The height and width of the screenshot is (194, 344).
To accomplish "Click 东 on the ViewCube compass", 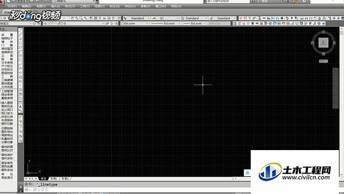I will point(334,43).
